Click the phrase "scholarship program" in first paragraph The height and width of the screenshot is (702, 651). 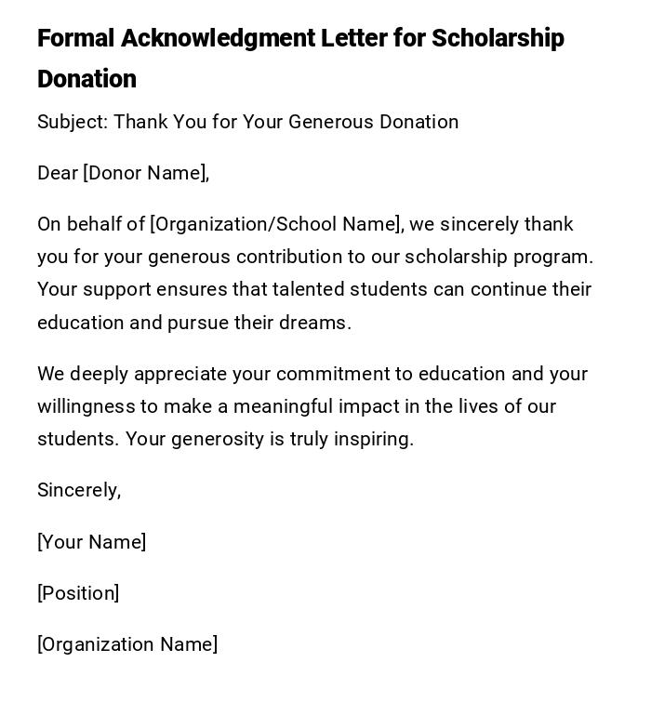click(498, 257)
